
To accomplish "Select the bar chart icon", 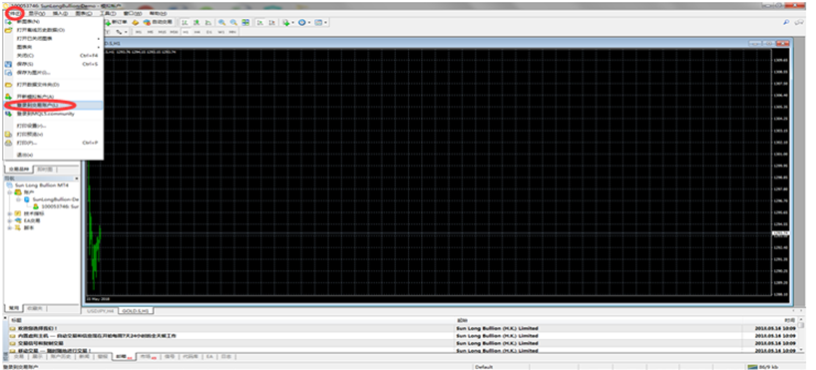I will click(185, 22).
